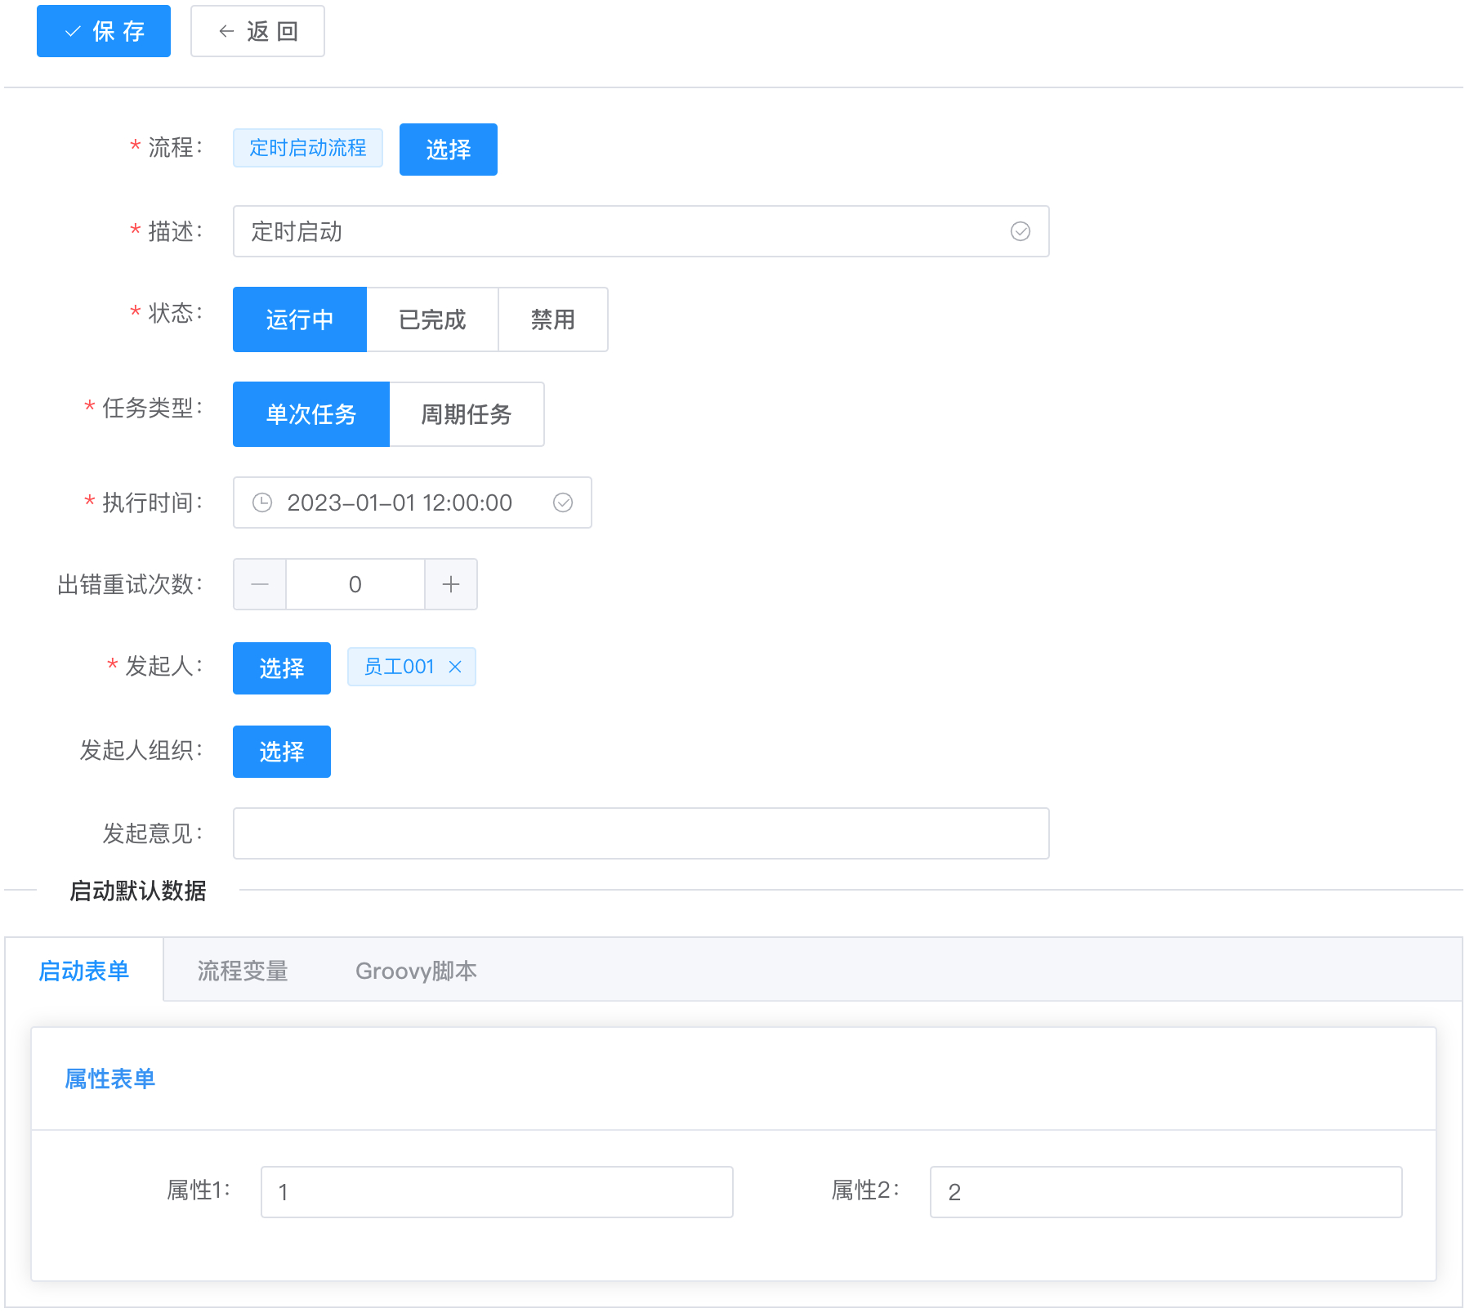Click the 属性2 input field

click(x=1166, y=1192)
